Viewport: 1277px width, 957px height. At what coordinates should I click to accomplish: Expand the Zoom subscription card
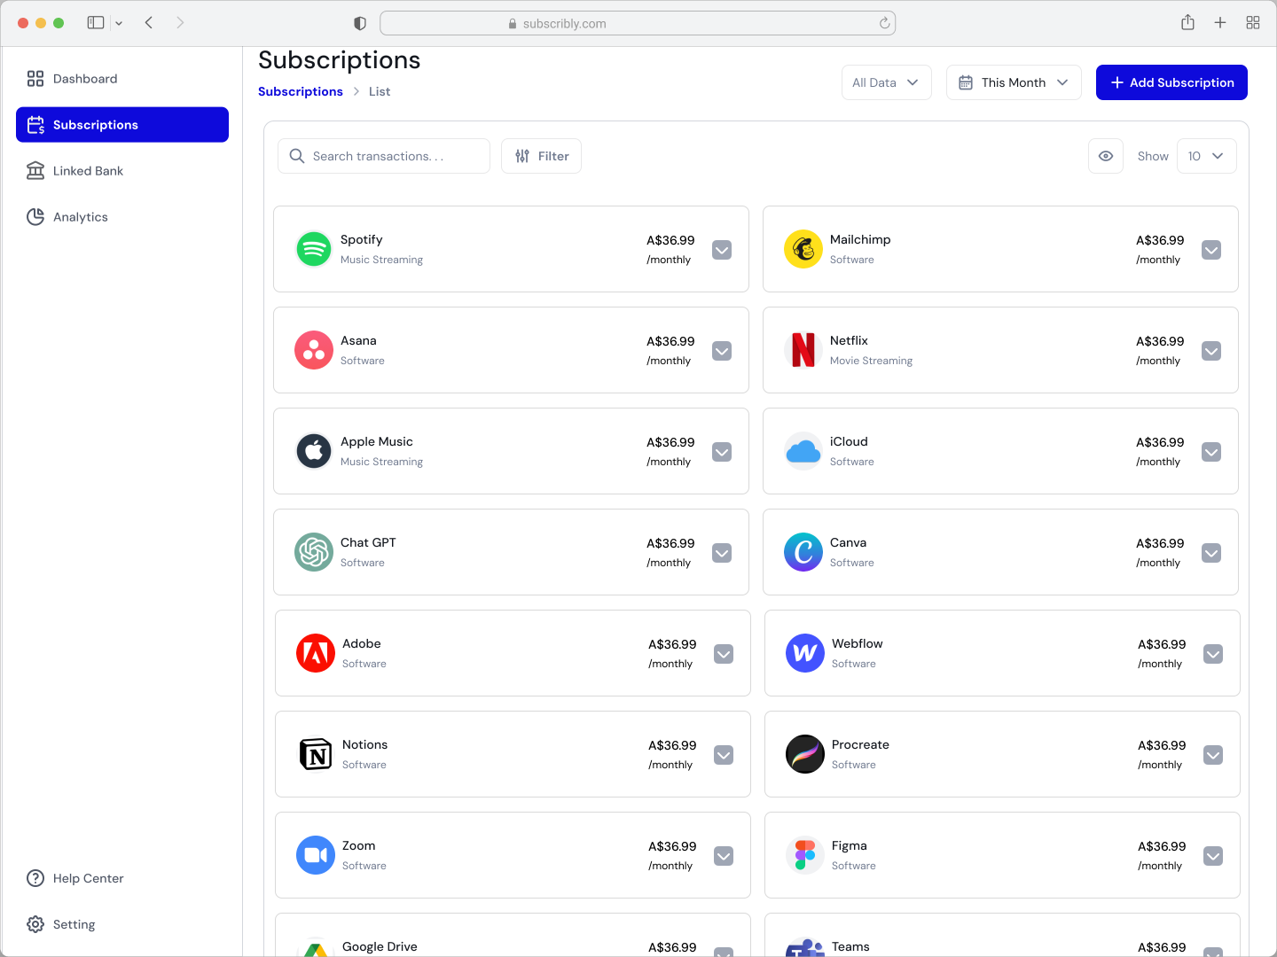[x=724, y=856]
